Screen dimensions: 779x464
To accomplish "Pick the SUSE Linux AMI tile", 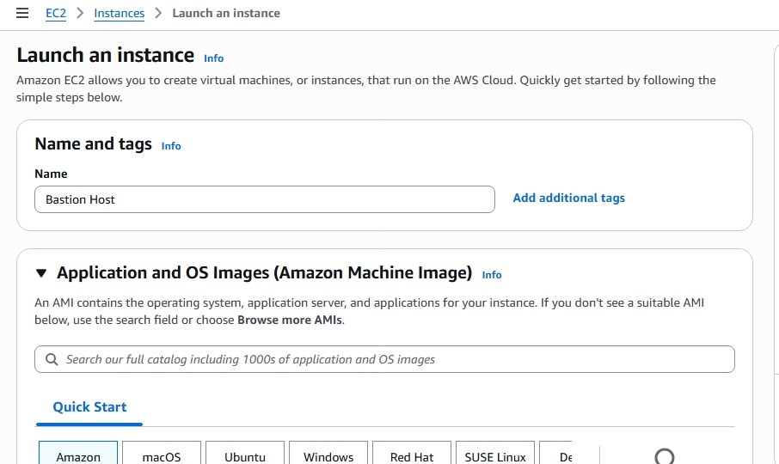I will click(495, 454).
